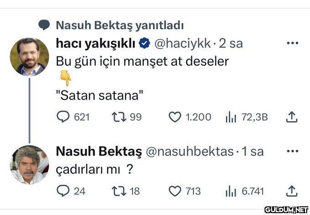Click the Nasuh Bektaş yanıtladı header

tap(120, 25)
